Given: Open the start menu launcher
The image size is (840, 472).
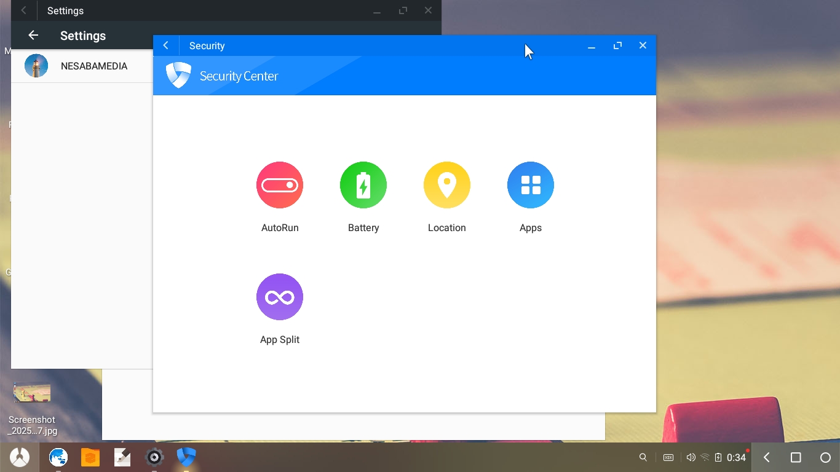Looking at the screenshot, I should coord(20,457).
